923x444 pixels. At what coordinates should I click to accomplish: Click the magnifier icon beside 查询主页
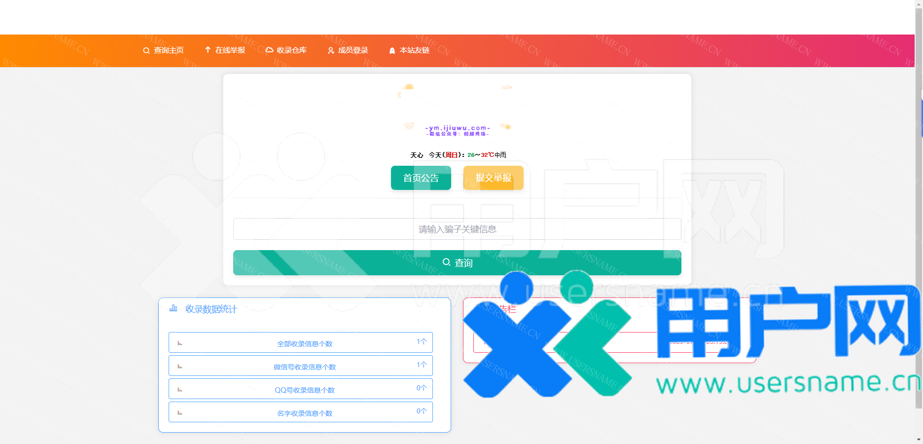point(146,51)
